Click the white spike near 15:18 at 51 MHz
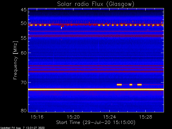 (x=61, y=28)
